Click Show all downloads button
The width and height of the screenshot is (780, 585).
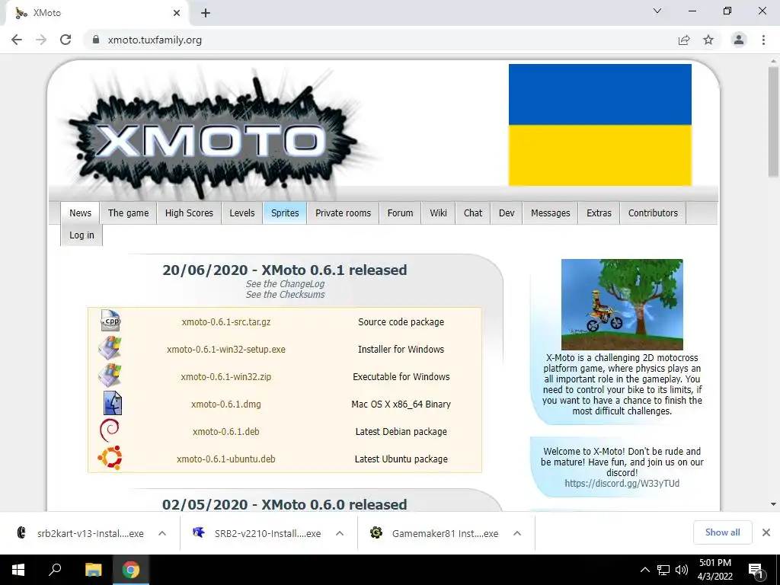point(722,532)
